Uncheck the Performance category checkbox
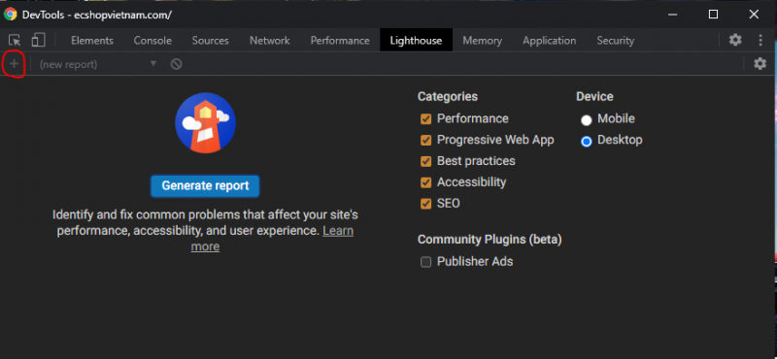Viewport: 777px width, 359px height. pos(425,118)
